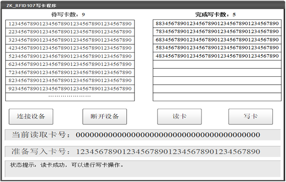Select completed card number starting with 4834567890
This screenshot has width=286, height=182.
tap(215, 56)
